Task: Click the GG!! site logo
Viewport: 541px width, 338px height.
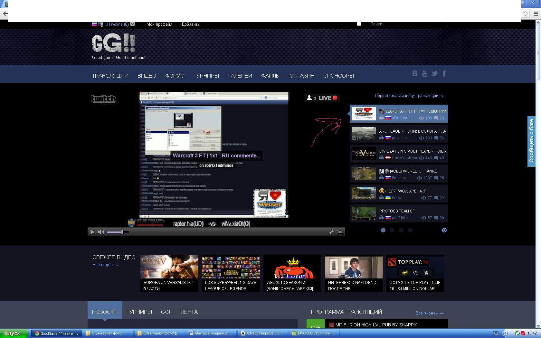Action: [113, 43]
